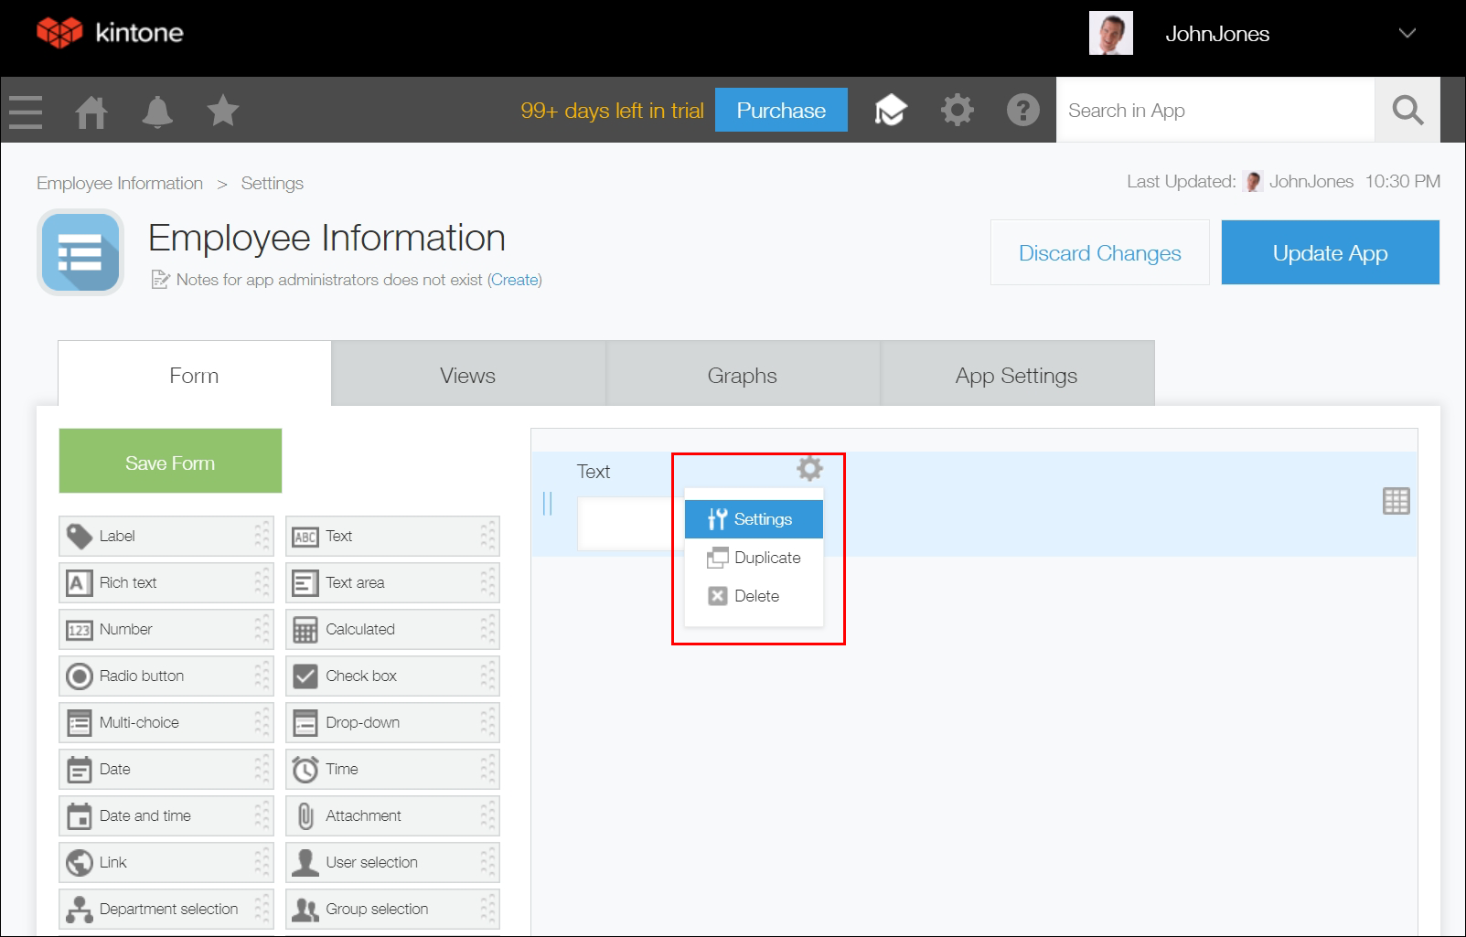Add a Drop-down field to the form
Image resolution: width=1466 pixels, height=937 pixels.
click(363, 722)
